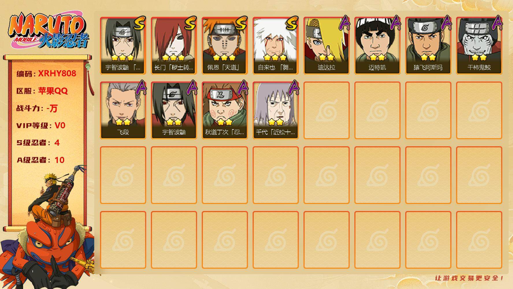The width and height of the screenshot is (513, 289).
Task: Select the S-rank Uchiha Itachi card (宇智波鼬「…)
Action: [123, 46]
